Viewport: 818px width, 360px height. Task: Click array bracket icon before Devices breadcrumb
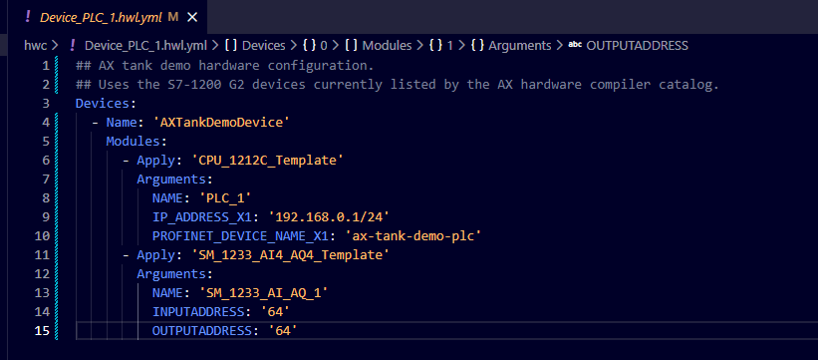(231, 46)
